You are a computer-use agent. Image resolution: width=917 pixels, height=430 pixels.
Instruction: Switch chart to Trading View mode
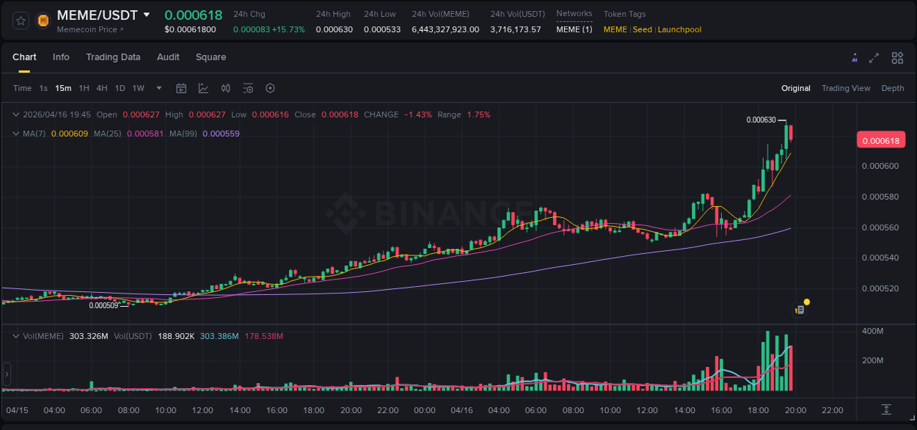pyautogui.click(x=846, y=88)
